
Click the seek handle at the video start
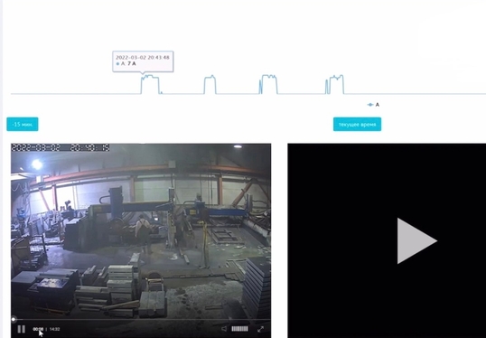click(14, 319)
